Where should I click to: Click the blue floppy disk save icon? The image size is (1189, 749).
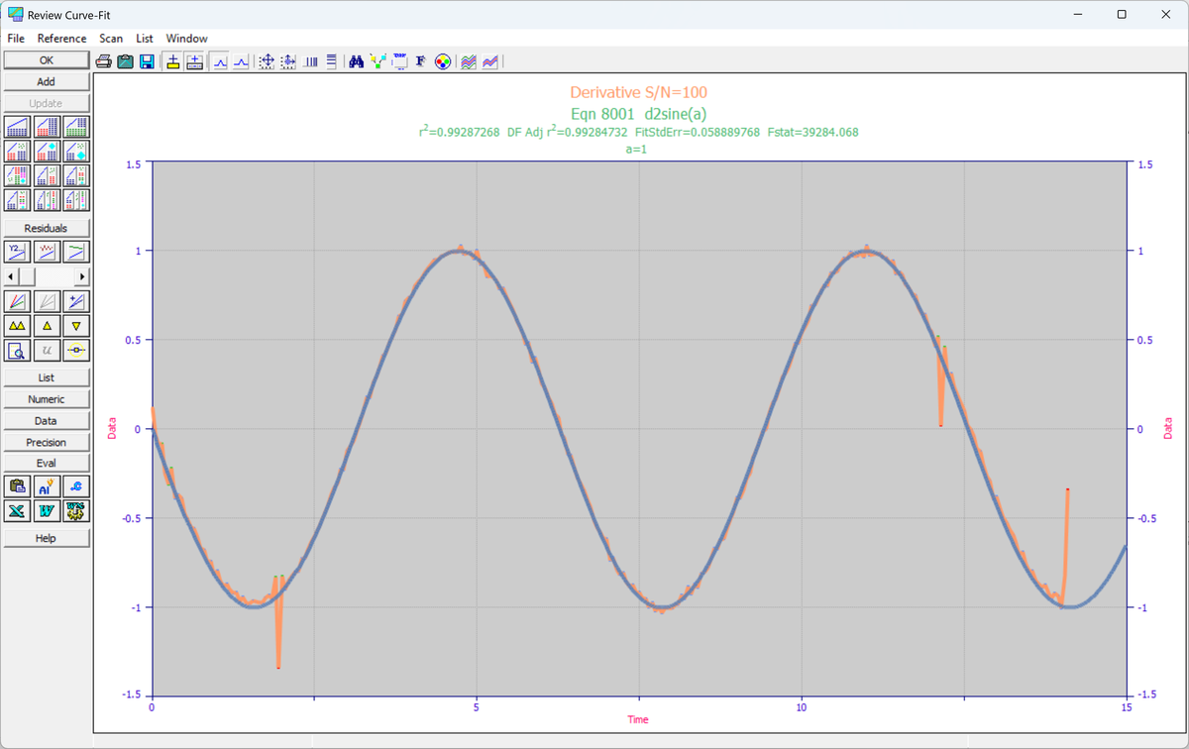(x=147, y=61)
